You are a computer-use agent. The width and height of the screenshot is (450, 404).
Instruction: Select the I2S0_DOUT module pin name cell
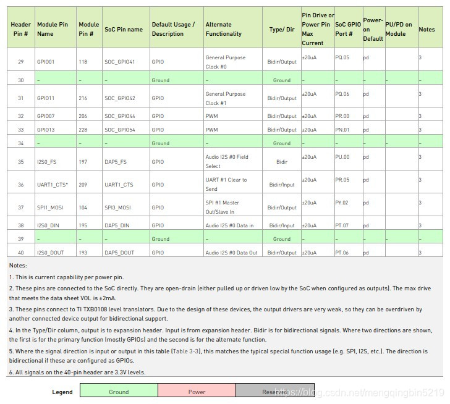(56, 250)
